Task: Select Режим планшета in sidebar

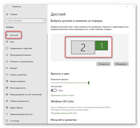Action: click(x=18, y=81)
